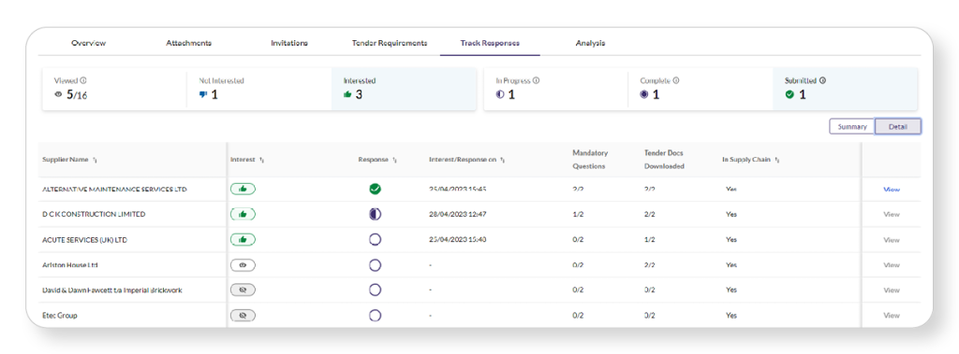Click green check icon in Submitted card
959x354 pixels.
[x=789, y=94]
